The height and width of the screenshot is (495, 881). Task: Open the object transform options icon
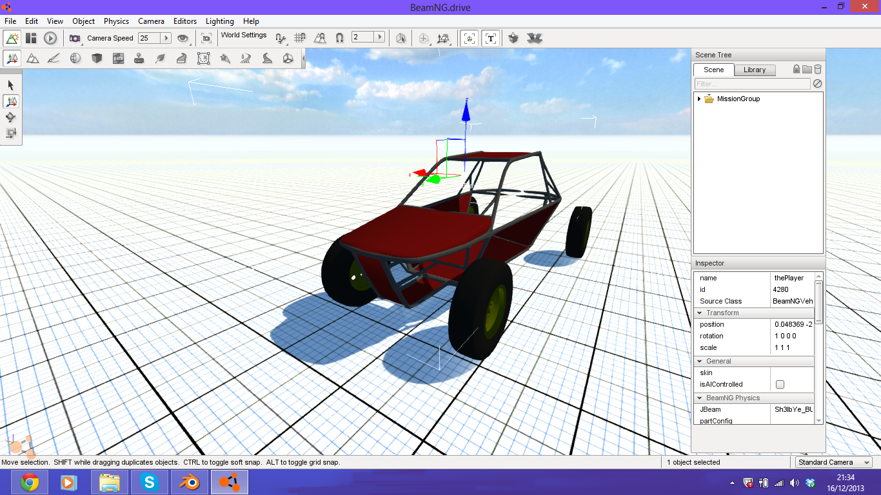pos(444,38)
